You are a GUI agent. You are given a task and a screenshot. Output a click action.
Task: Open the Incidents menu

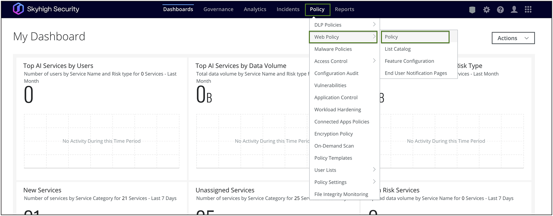[x=288, y=9]
